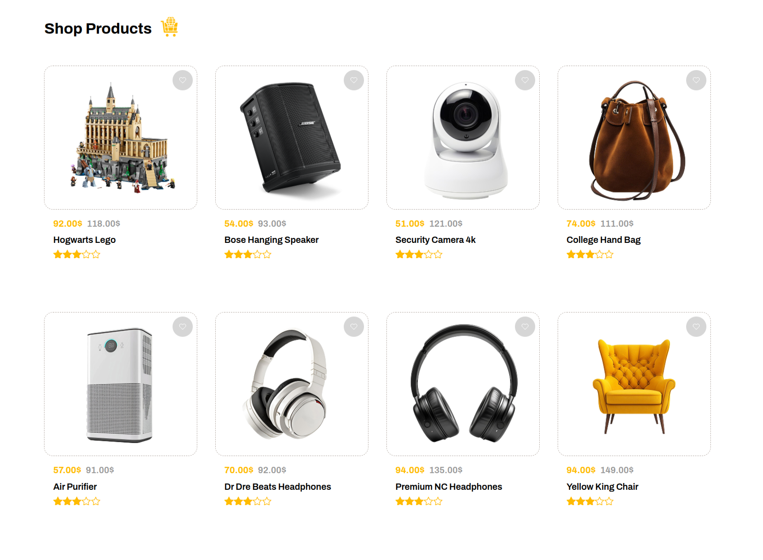Click the star rating under Air Purifier
Viewport: 763px width, 560px height.
(x=77, y=501)
